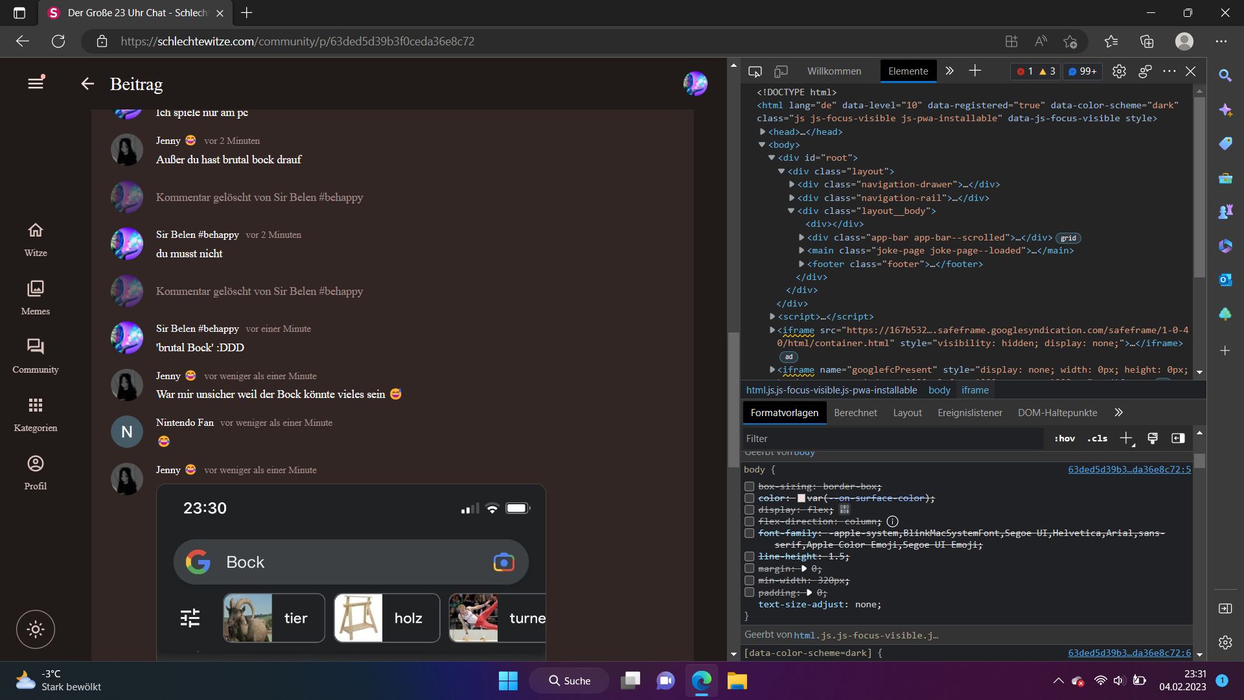
Task: Expand the navigation-rail div
Action: [792, 198]
